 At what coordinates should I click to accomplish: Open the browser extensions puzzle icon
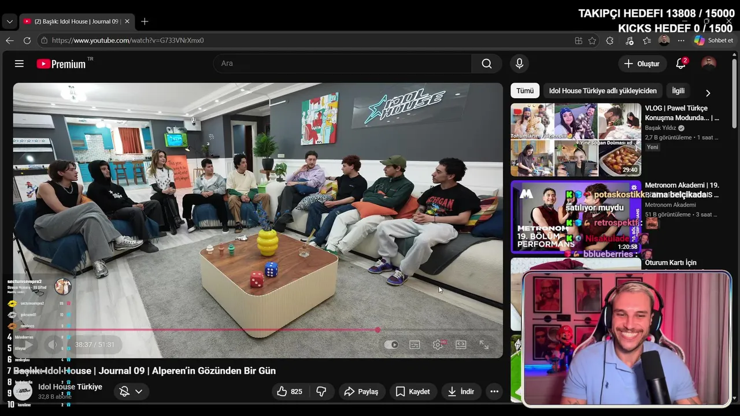[610, 40]
